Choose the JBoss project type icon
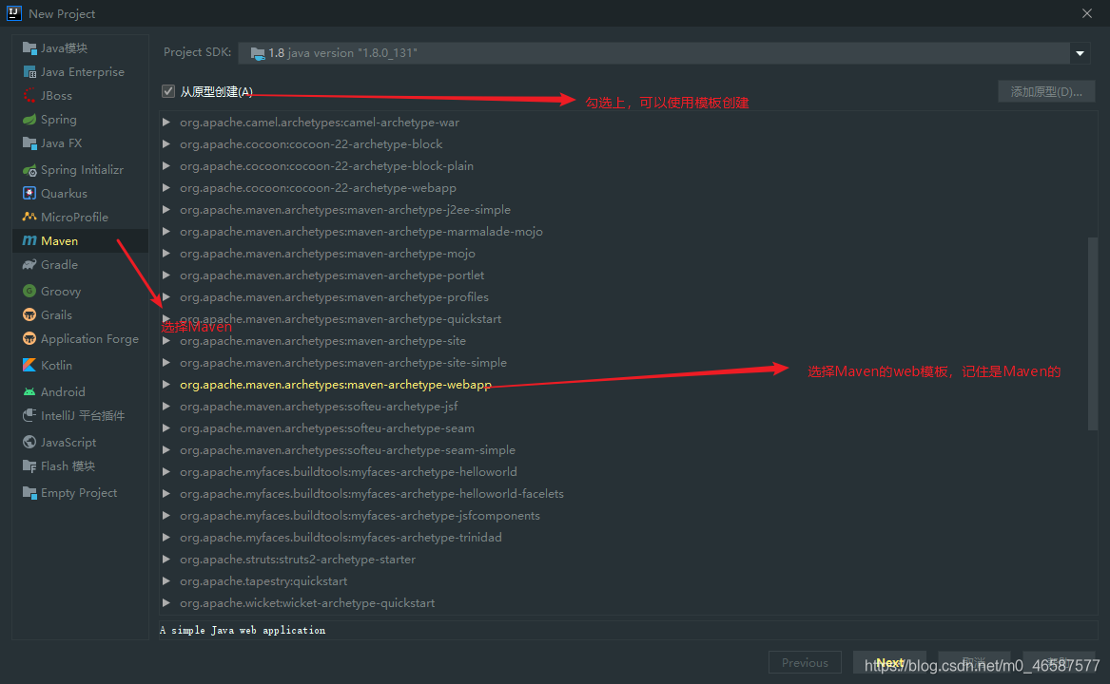 pos(29,96)
